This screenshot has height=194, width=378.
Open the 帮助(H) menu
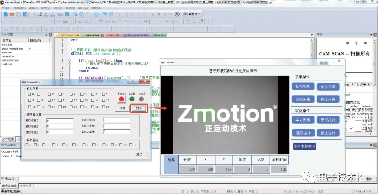click(96, 8)
